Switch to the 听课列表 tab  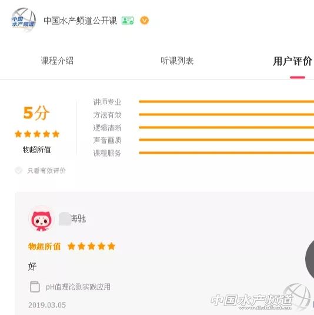click(177, 61)
